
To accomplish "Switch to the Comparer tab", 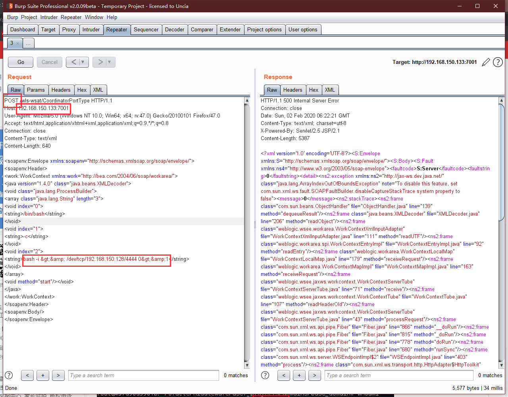I will tap(202, 29).
